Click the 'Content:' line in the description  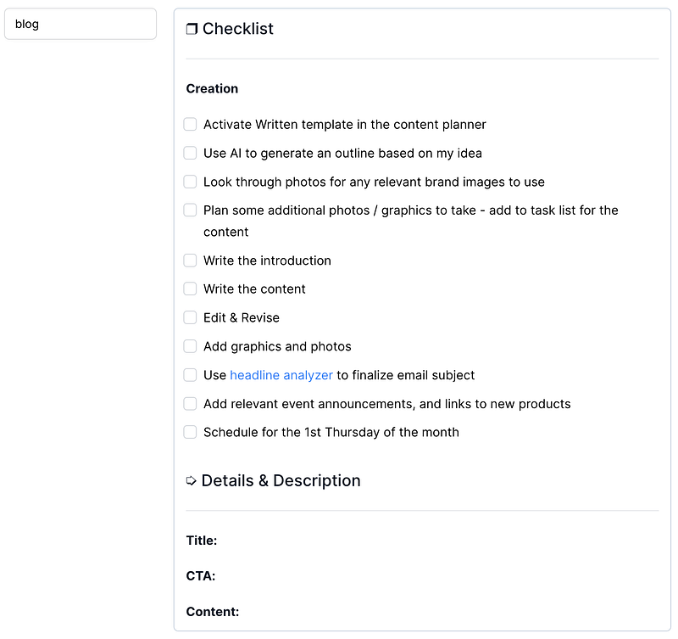pos(213,612)
